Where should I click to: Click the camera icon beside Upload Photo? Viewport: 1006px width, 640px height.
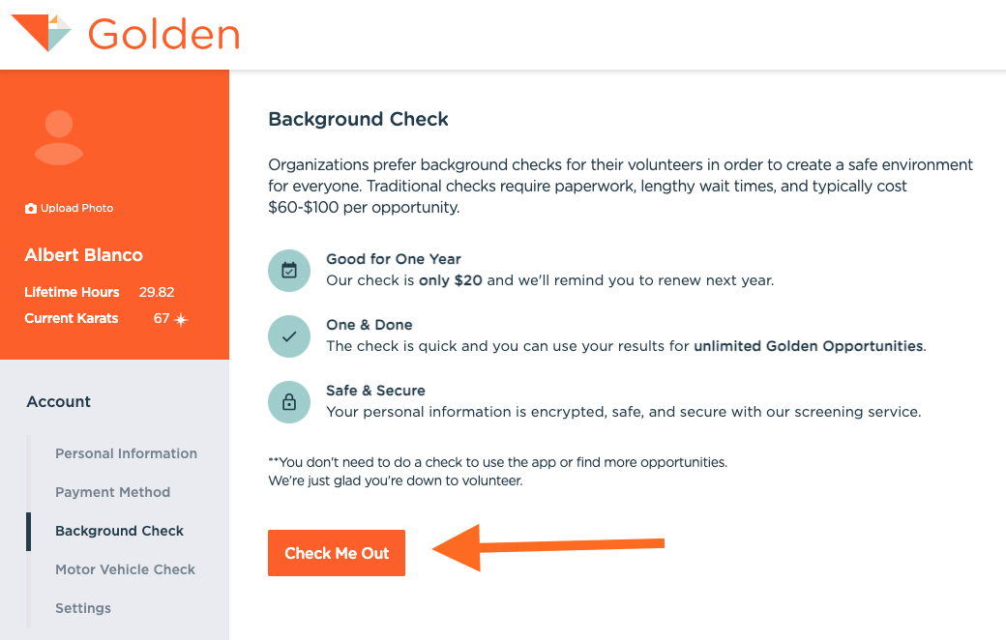(x=31, y=209)
